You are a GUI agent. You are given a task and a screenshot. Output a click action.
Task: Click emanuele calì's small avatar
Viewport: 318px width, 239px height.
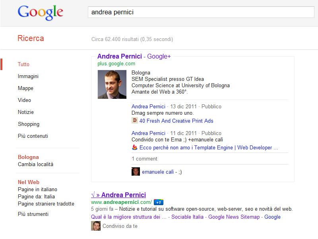pyautogui.click(x=136, y=172)
